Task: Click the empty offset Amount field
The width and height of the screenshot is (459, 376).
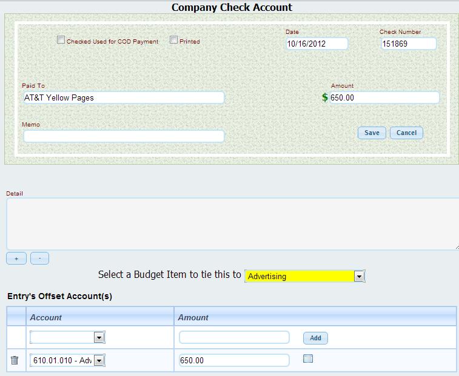Action: pyautogui.click(x=234, y=337)
